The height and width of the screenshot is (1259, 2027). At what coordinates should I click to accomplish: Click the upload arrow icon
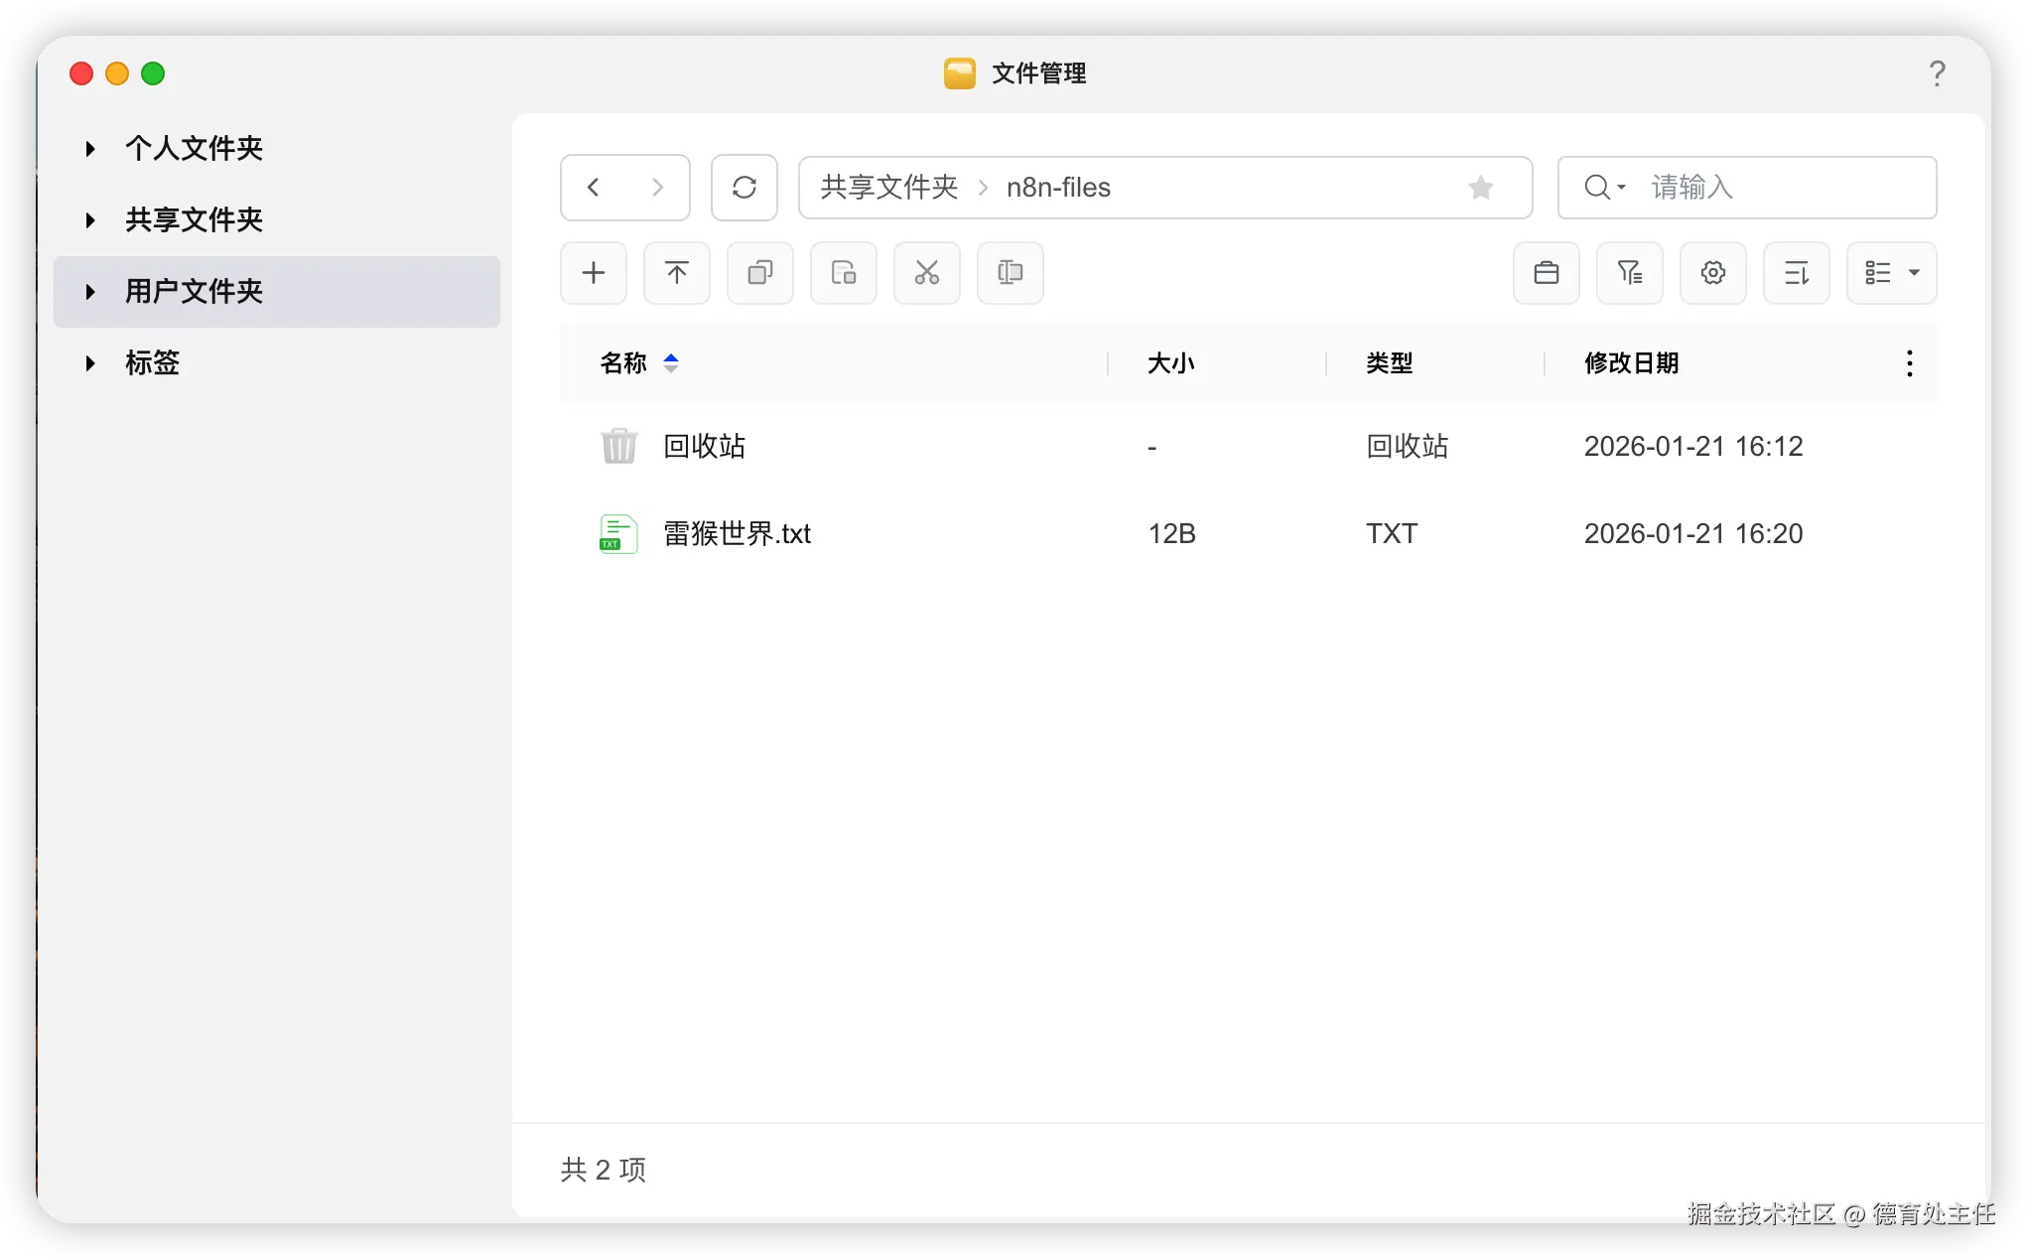pyautogui.click(x=676, y=273)
